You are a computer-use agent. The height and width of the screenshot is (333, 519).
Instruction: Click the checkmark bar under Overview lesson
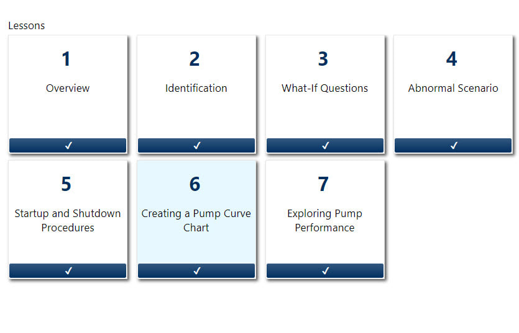coord(68,145)
